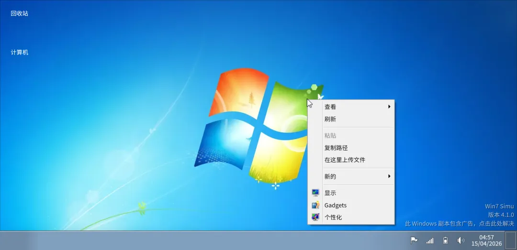Open the 个性化 menu entry text
Screen dimensions: 517x250
coord(333,217)
